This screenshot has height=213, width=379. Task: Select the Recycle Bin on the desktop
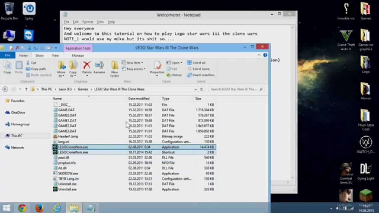[9, 11]
